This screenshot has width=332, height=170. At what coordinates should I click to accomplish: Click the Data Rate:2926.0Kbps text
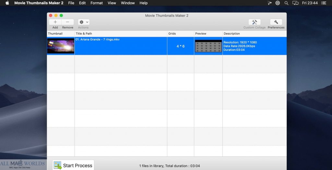(x=239, y=46)
